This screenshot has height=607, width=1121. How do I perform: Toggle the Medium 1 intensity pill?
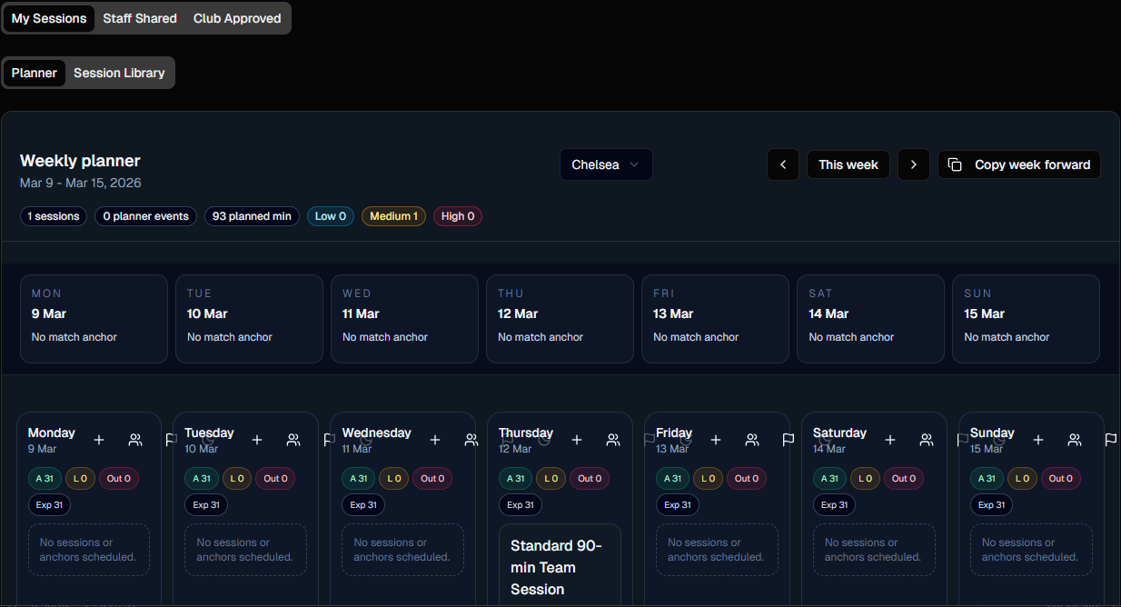[393, 216]
